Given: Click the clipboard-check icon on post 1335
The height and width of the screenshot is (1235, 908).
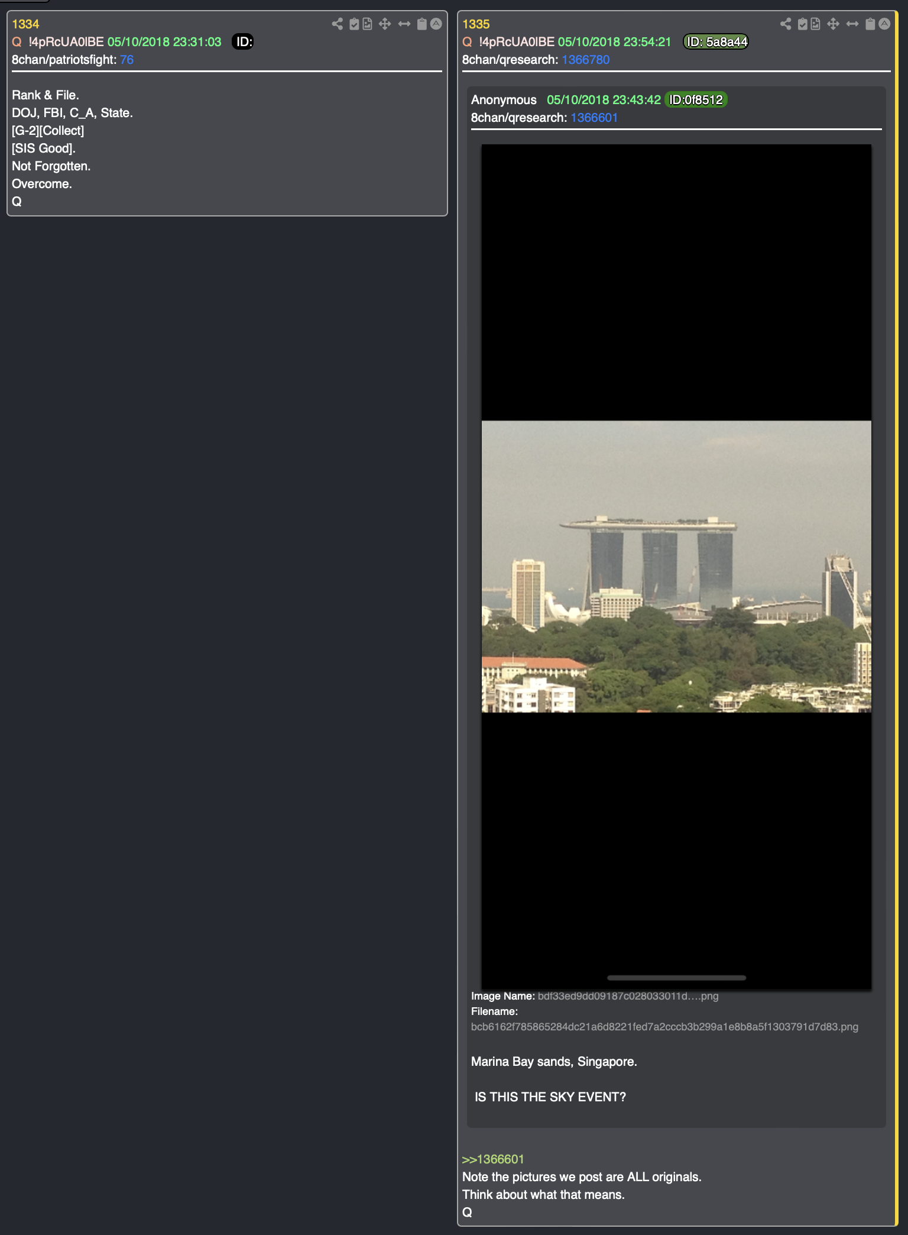Looking at the screenshot, I should (803, 24).
